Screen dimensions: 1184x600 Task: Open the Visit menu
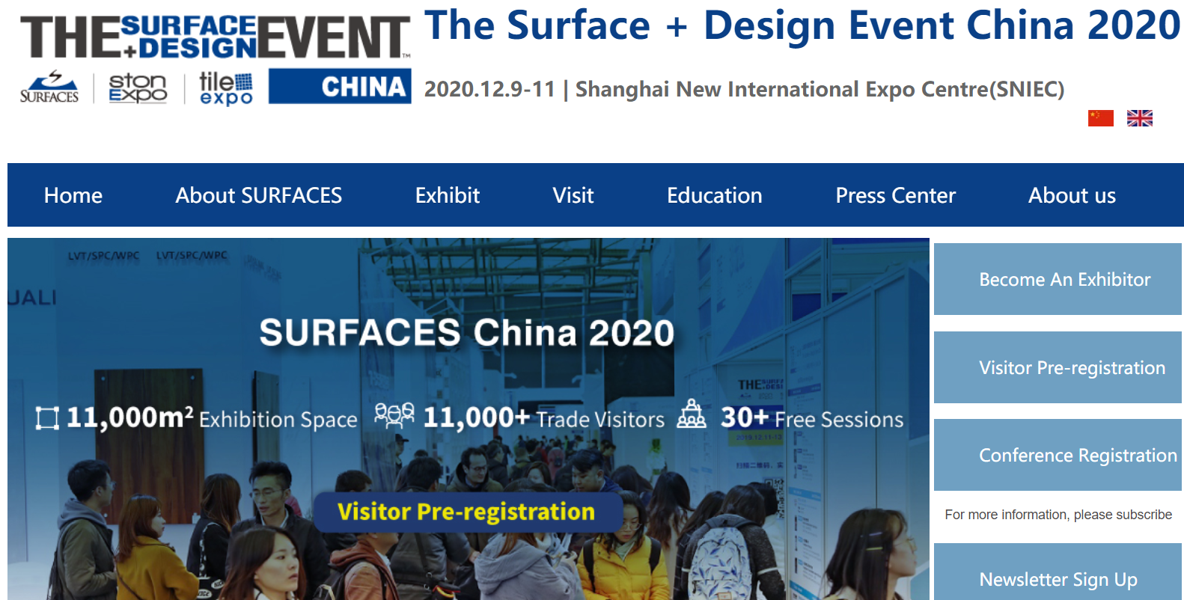573,195
